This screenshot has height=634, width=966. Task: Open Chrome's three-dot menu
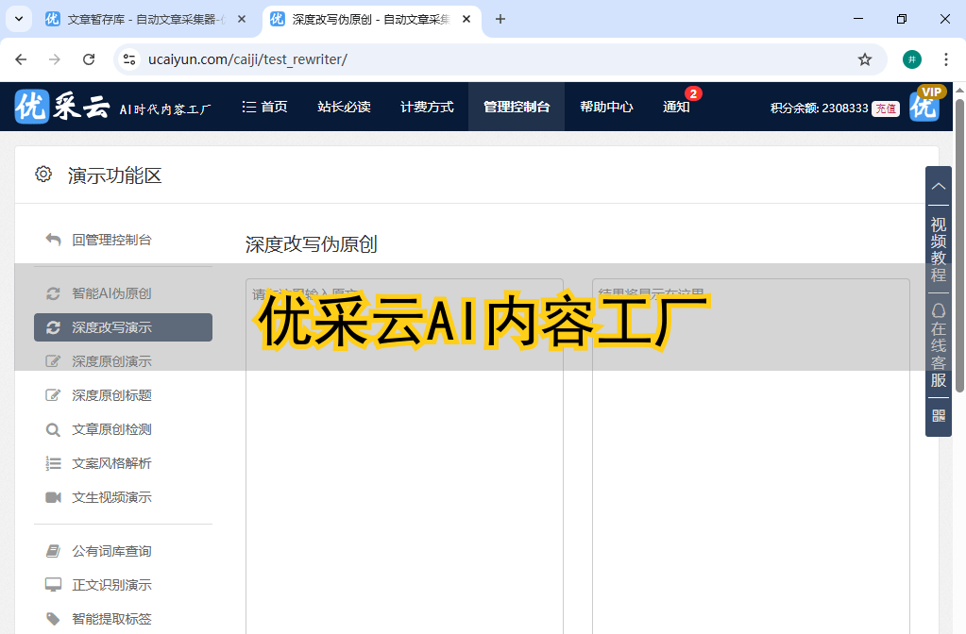945,59
